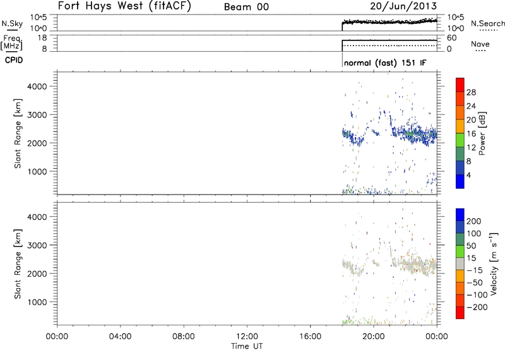Image resolution: width=505 pixels, height=350 pixels.
Task: Click the 'Power [dB]' colorbar title
Action: (x=482, y=133)
